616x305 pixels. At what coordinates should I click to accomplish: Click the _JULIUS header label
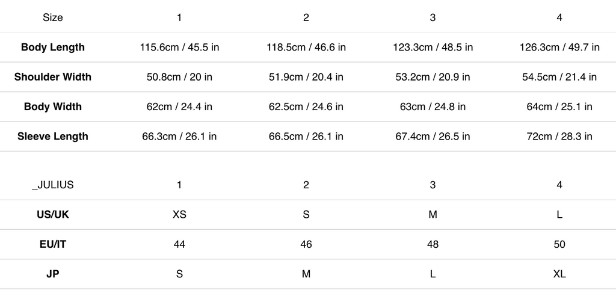[x=53, y=185]
